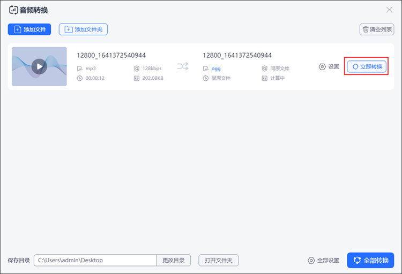Screen dimensions: 402x274
Task: Click the save directory path field
Action: click(x=95, y=260)
